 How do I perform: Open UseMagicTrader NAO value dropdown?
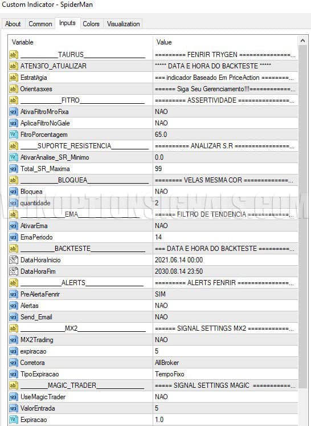coord(226,397)
